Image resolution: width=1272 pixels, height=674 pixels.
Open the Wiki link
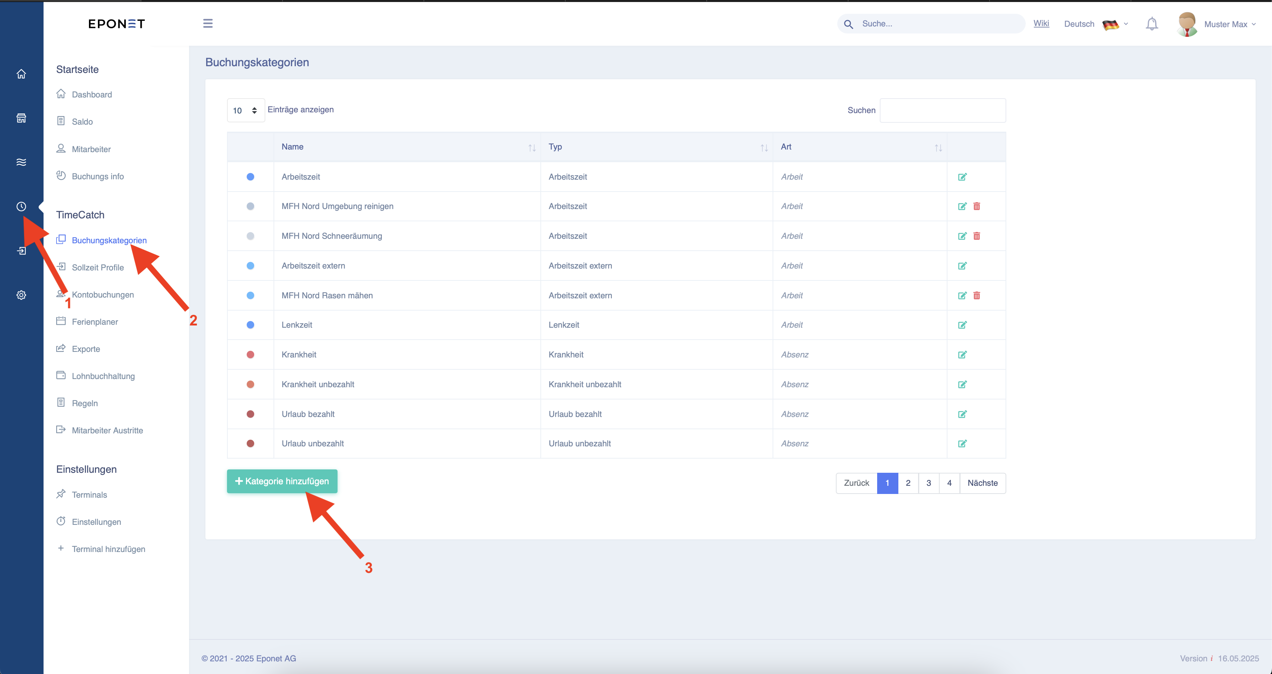point(1041,23)
